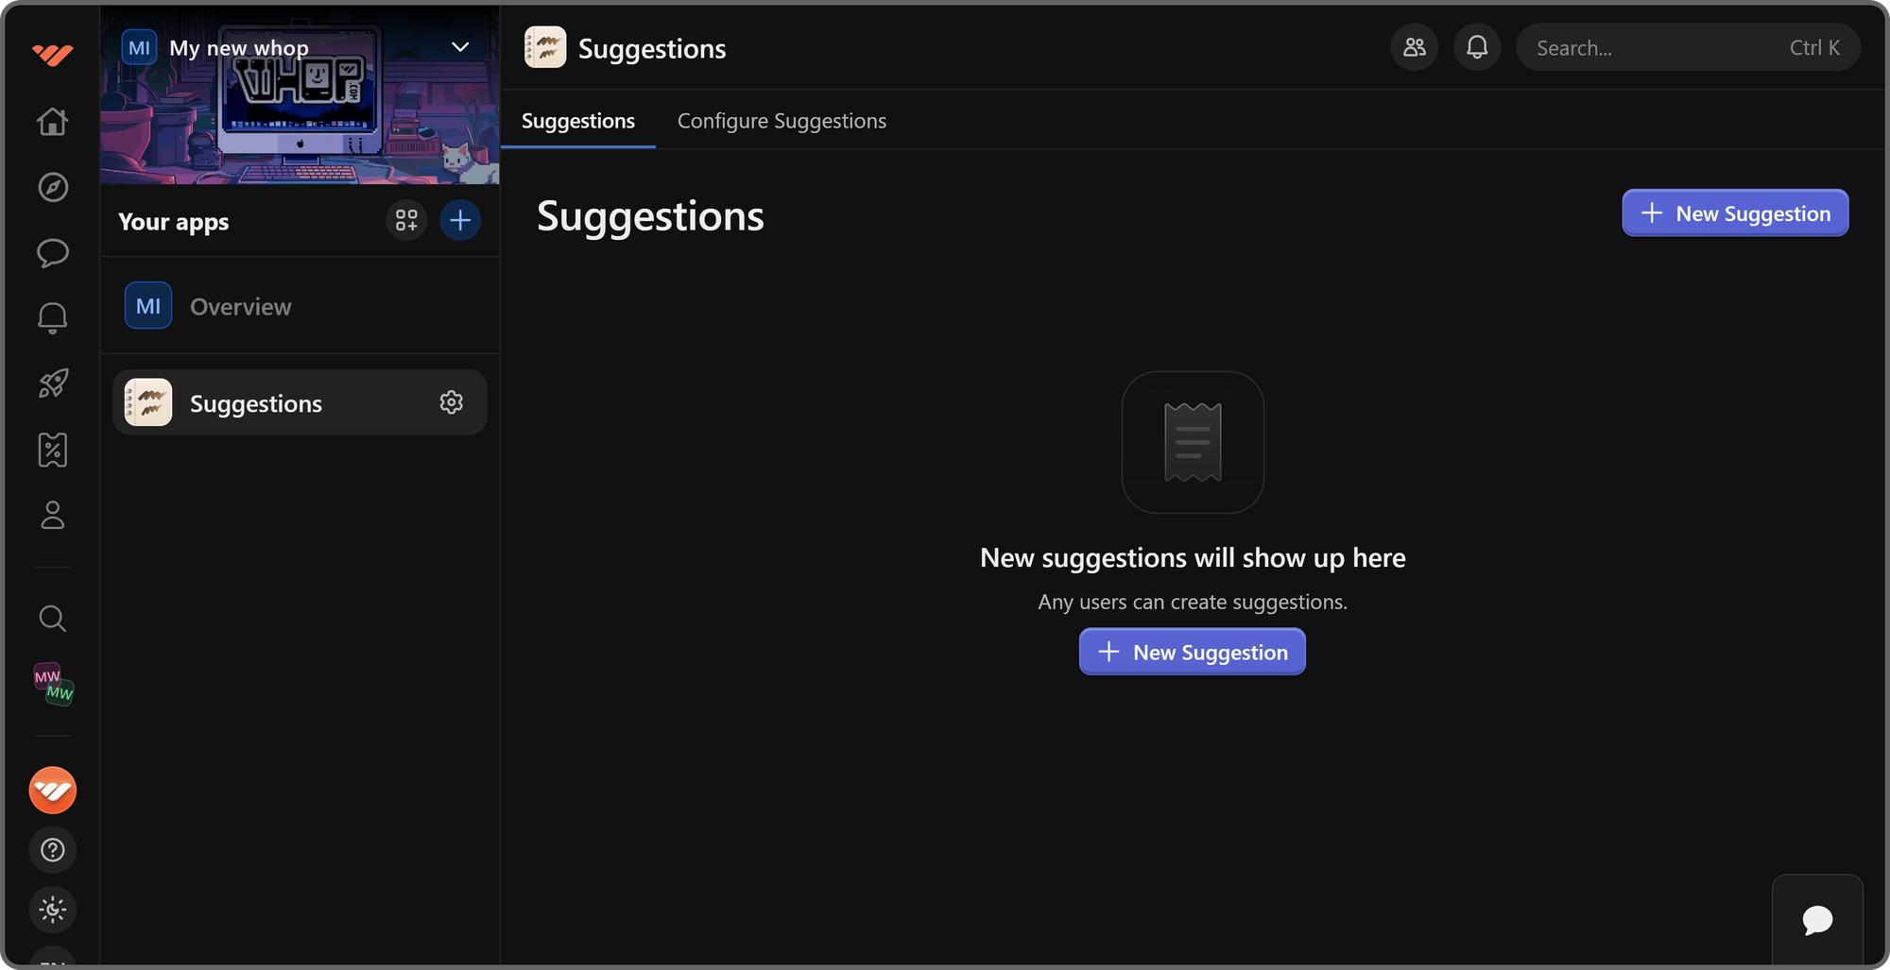Switch to the Configure Suggestions tab
Image resolution: width=1890 pixels, height=970 pixels.
click(x=782, y=120)
